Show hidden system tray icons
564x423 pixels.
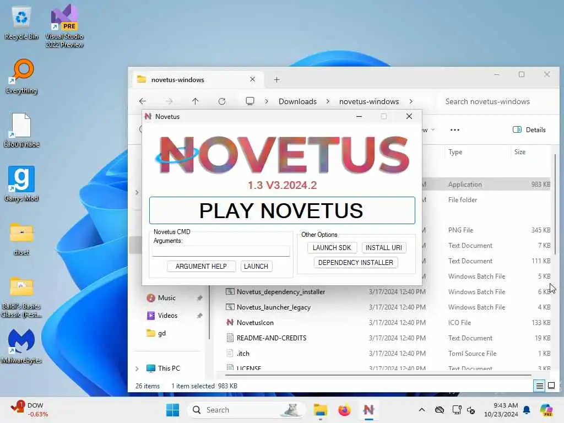(x=422, y=410)
